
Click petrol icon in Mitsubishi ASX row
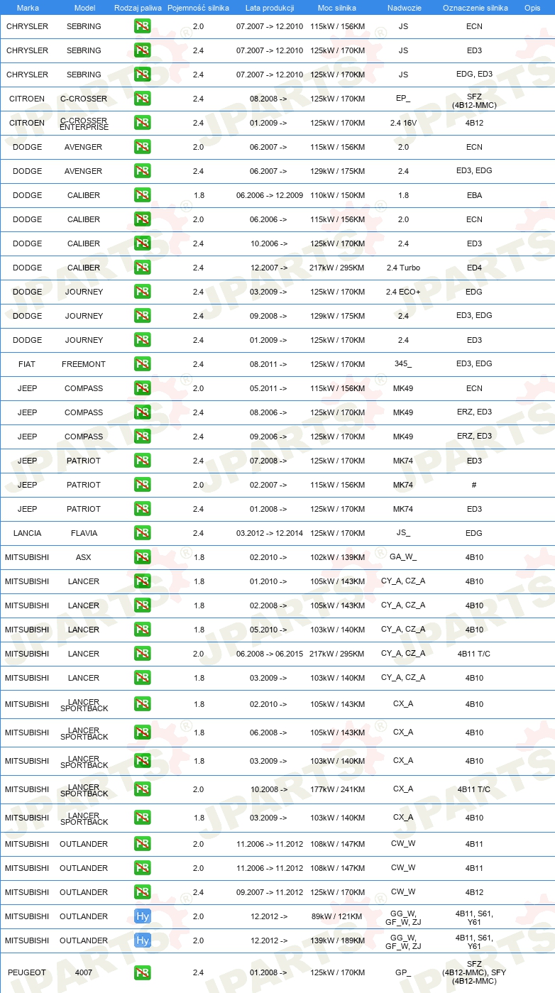tap(142, 558)
